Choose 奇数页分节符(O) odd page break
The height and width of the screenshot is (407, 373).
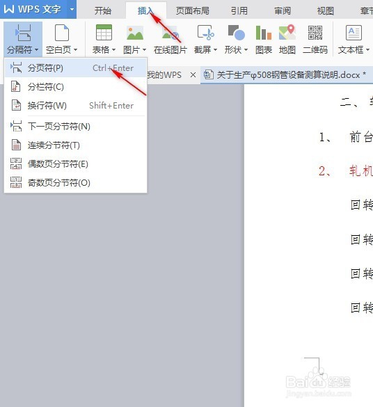pos(76,183)
